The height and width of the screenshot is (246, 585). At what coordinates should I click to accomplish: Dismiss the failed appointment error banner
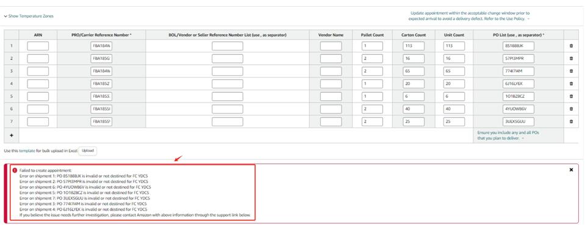pos(571,170)
